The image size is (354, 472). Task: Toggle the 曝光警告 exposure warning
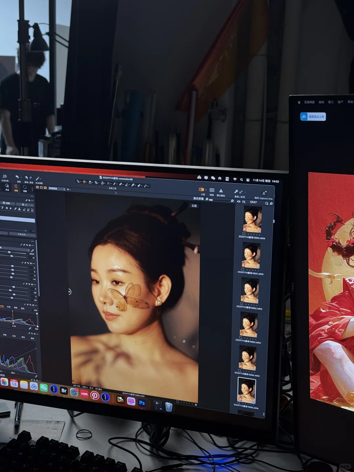pos(221,191)
